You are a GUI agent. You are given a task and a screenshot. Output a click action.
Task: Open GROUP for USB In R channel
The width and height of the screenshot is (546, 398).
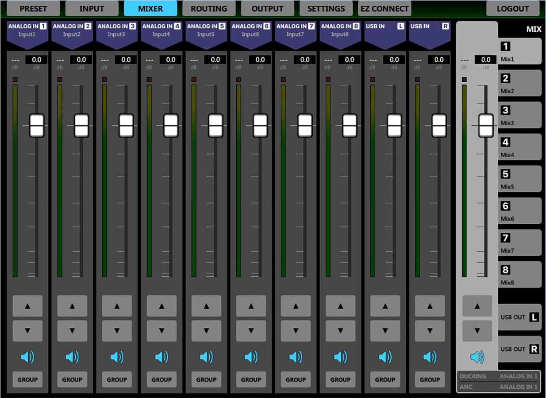[430, 379]
